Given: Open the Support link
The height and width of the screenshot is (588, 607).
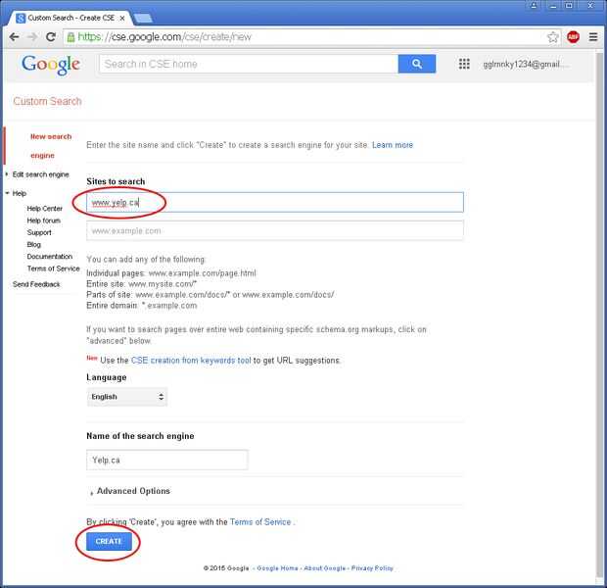Looking at the screenshot, I should (39, 232).
